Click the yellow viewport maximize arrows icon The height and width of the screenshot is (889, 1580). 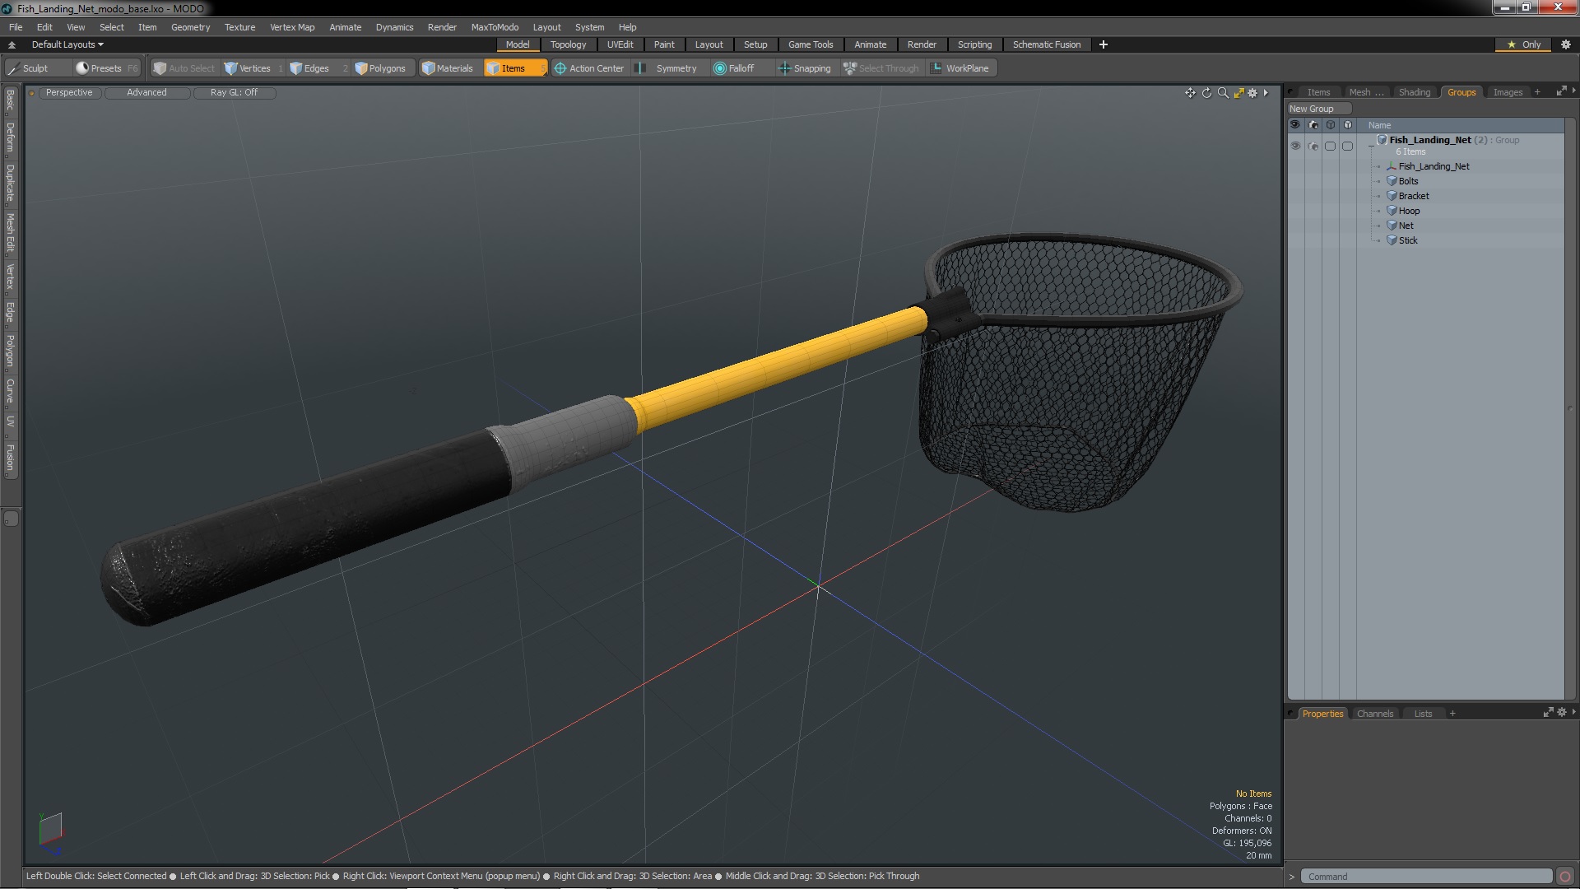point(1238,93)
